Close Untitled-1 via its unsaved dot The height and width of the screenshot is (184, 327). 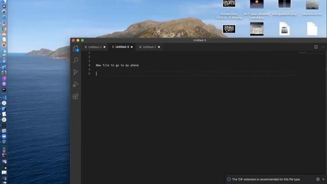159,47
